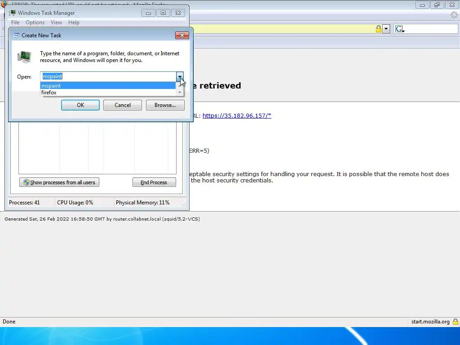
Task: Click the Firefox address bar lock icon
Action: click(x=378, y=29)
